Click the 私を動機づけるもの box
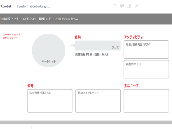The height and width of the screenshot is (129, 172). pos(50,101)
